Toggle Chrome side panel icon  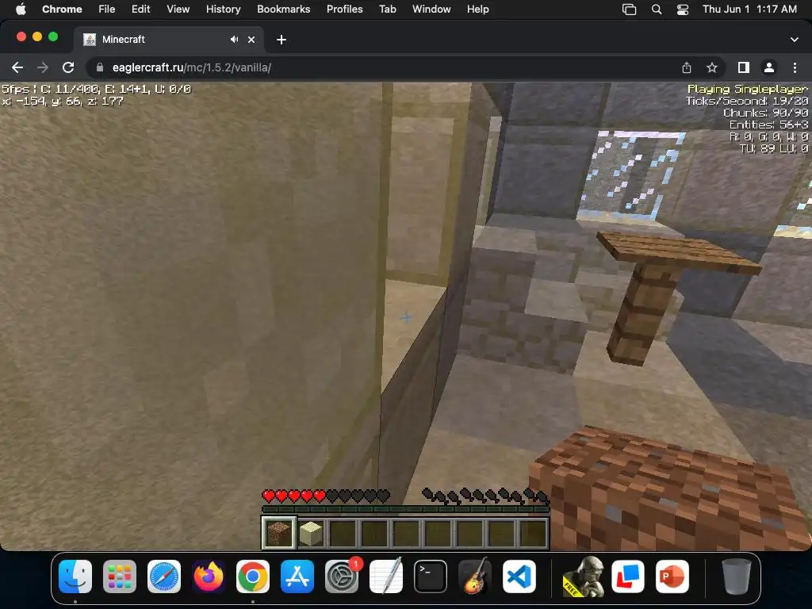tap(744, 67)
